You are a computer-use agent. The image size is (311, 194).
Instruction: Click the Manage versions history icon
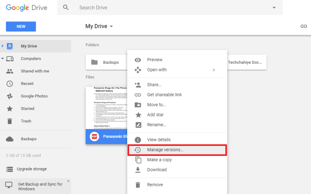coord(138,150)
